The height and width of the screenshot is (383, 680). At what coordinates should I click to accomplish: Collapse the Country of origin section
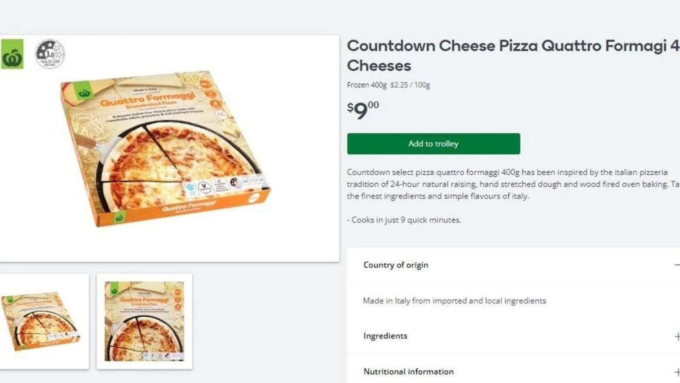point(396,265)
